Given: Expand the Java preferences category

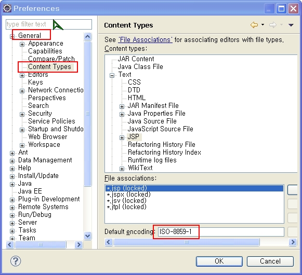Looking at the screenshot, I should (12, 184).
